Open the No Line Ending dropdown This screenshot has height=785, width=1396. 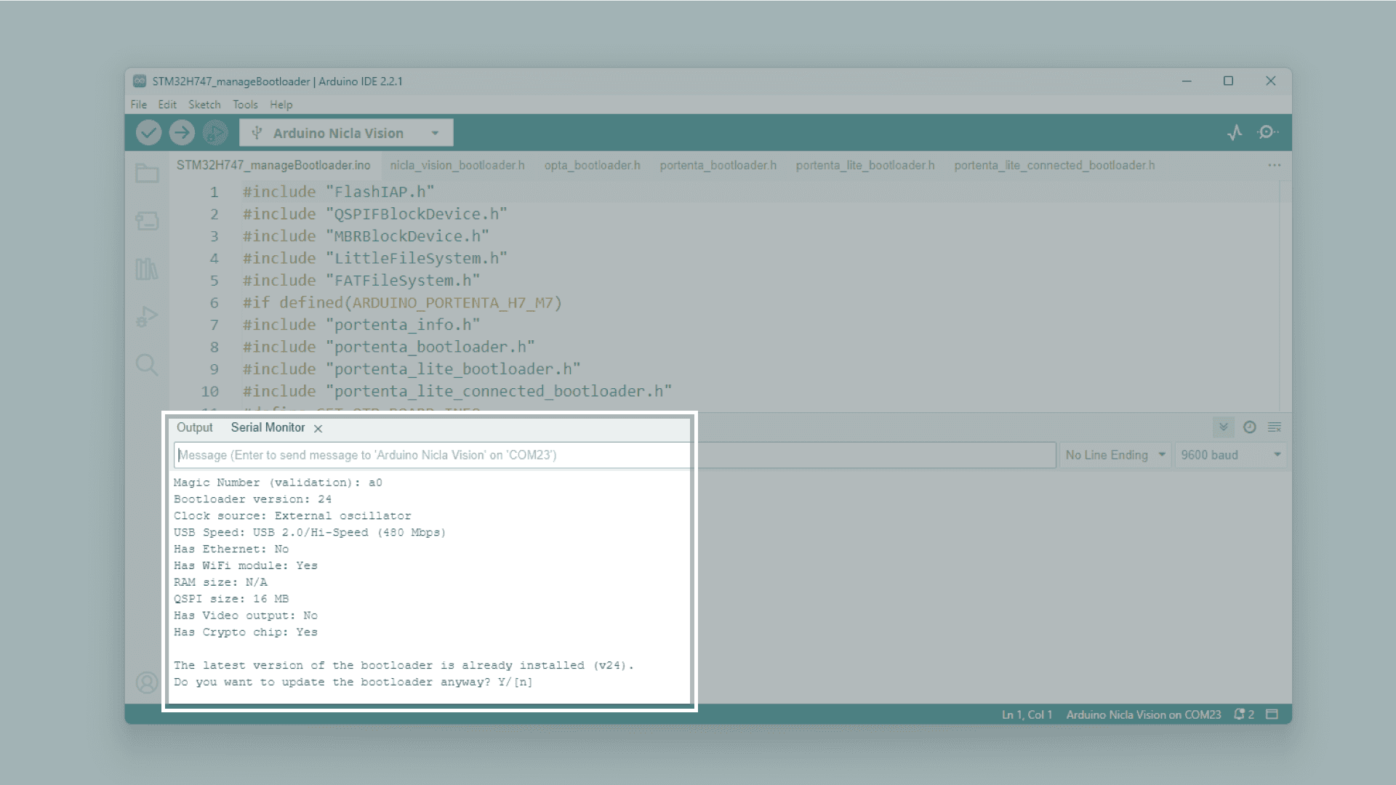[x=1115, y=455]
